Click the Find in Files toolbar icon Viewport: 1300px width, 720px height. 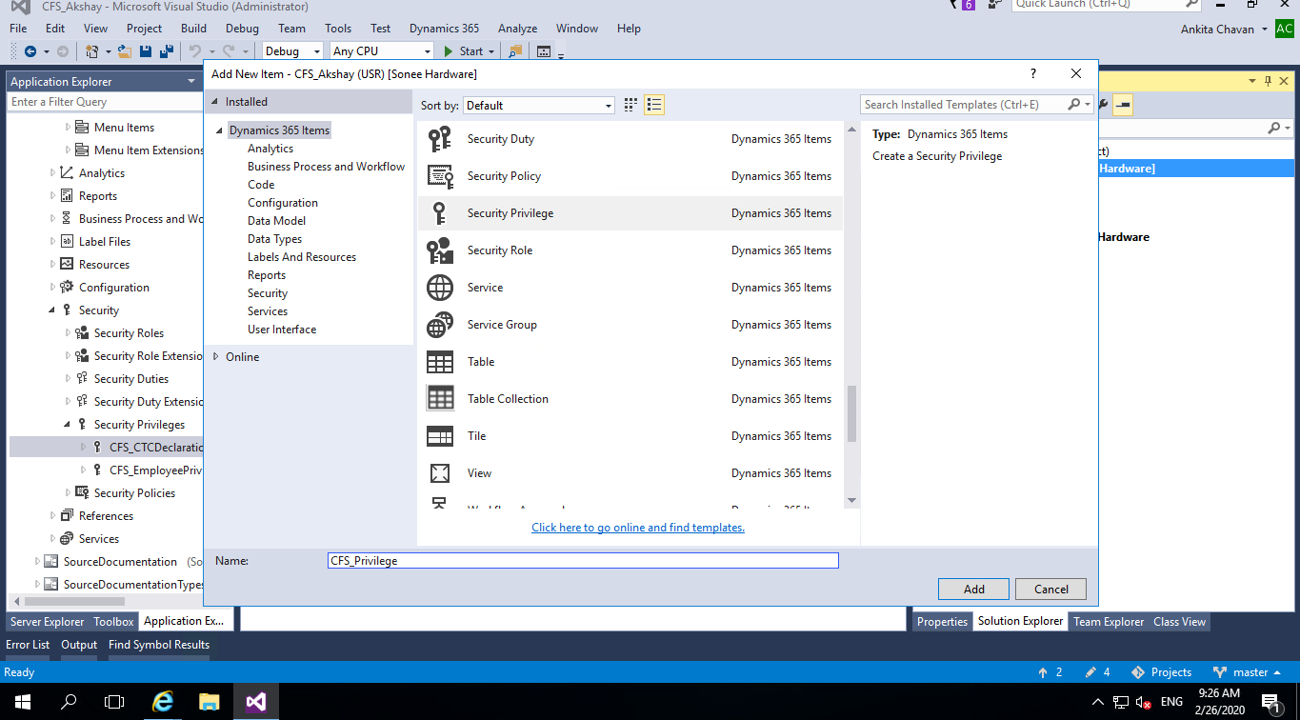515,51
